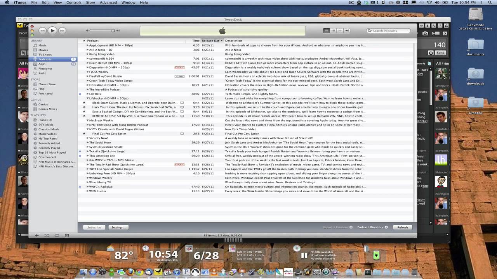Open the iTunes Store
This screenshot has width=497, height=279.
pos(47,84)
